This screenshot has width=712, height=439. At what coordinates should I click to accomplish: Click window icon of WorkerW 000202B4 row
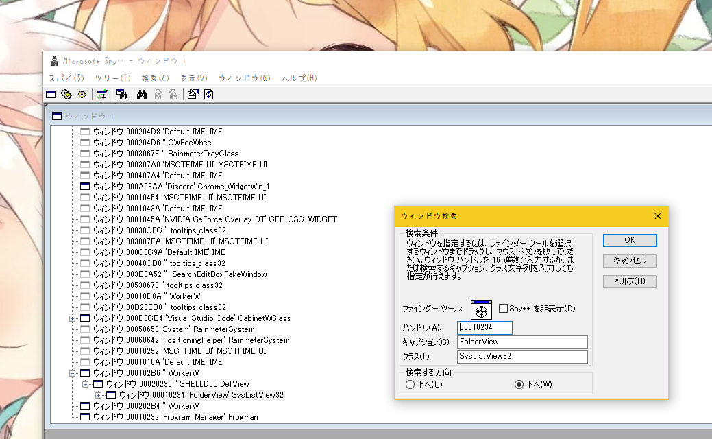coord(85,406)
